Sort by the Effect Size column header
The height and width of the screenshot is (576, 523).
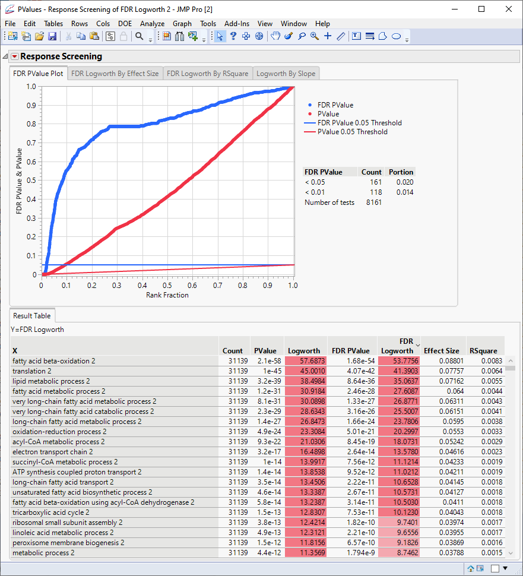pos(441,350)
